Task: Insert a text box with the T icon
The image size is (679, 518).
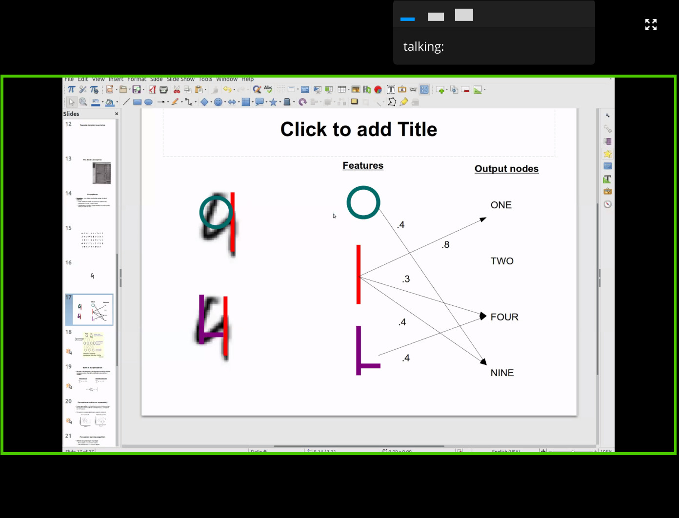Action: 391,89
